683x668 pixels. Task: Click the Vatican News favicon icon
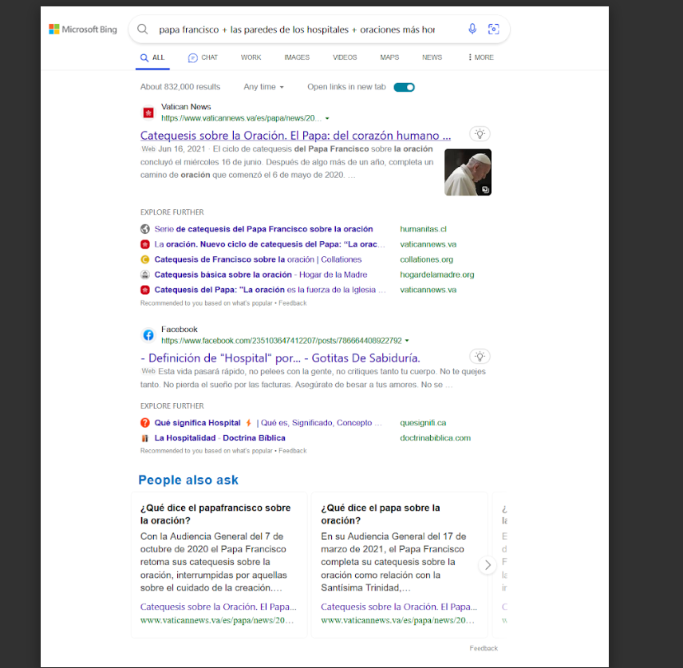point(148,113)
